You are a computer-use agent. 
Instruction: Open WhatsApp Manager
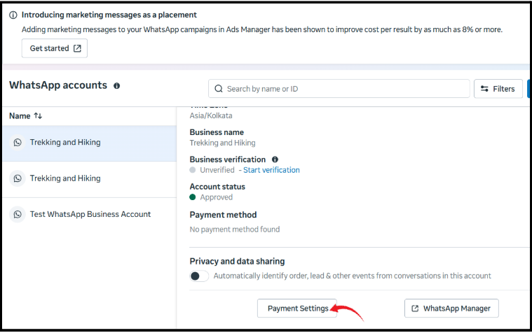[x=451, y=309]
